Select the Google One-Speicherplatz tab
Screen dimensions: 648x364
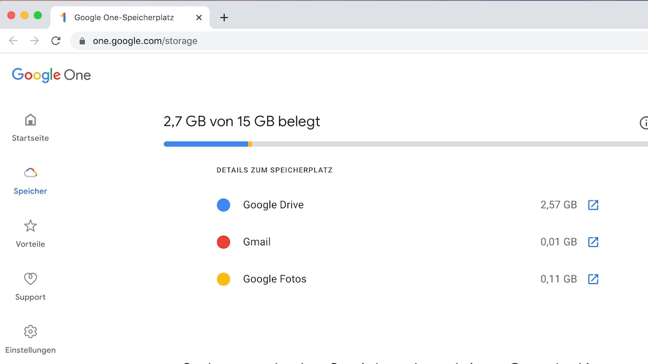124,18
